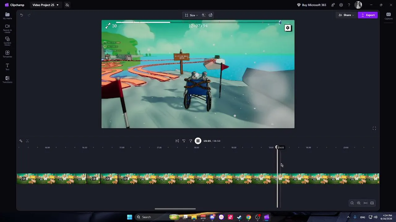Click the magic auto-compose timeline icon
Viewport: 396px width, 222px height.
[21, 141]
